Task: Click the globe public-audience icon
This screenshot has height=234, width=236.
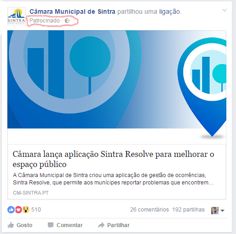Action: [67, 21]
